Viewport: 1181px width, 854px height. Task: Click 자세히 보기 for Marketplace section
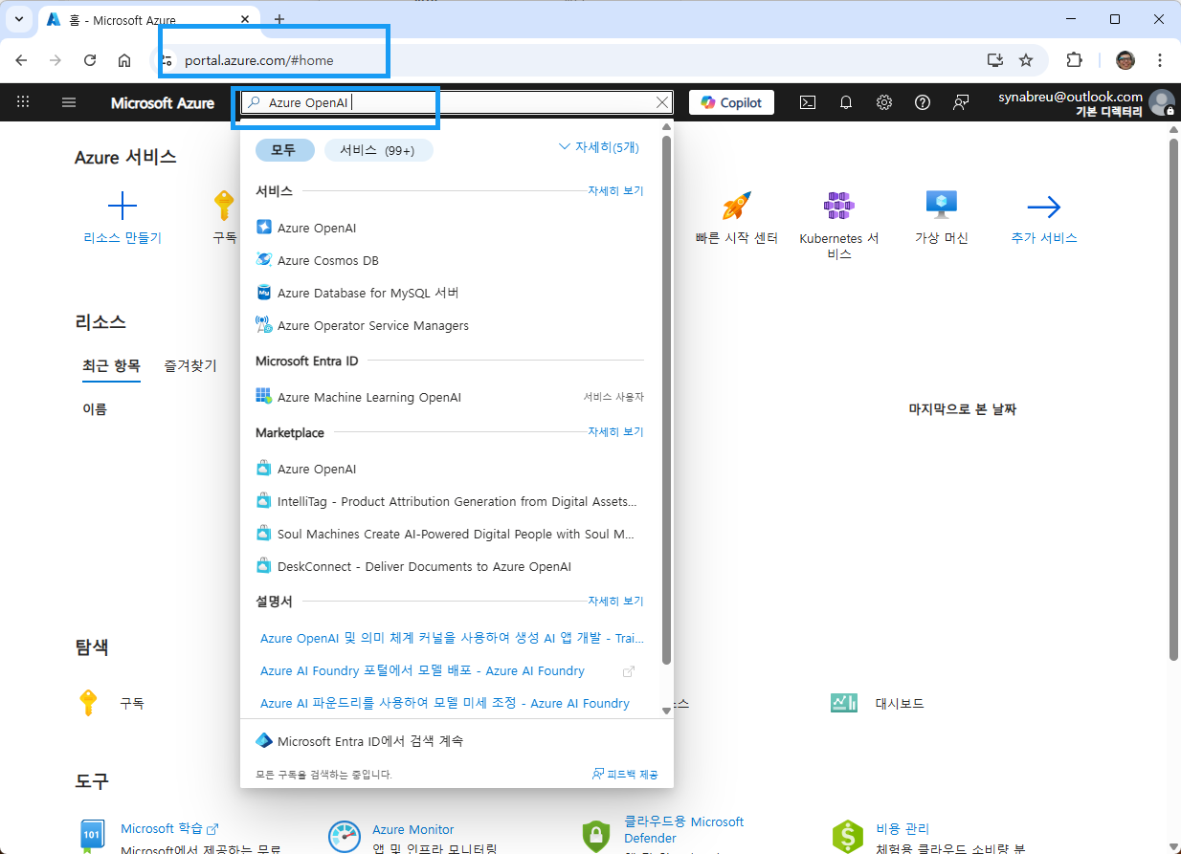pyautogui.click(x=615, y=432)
